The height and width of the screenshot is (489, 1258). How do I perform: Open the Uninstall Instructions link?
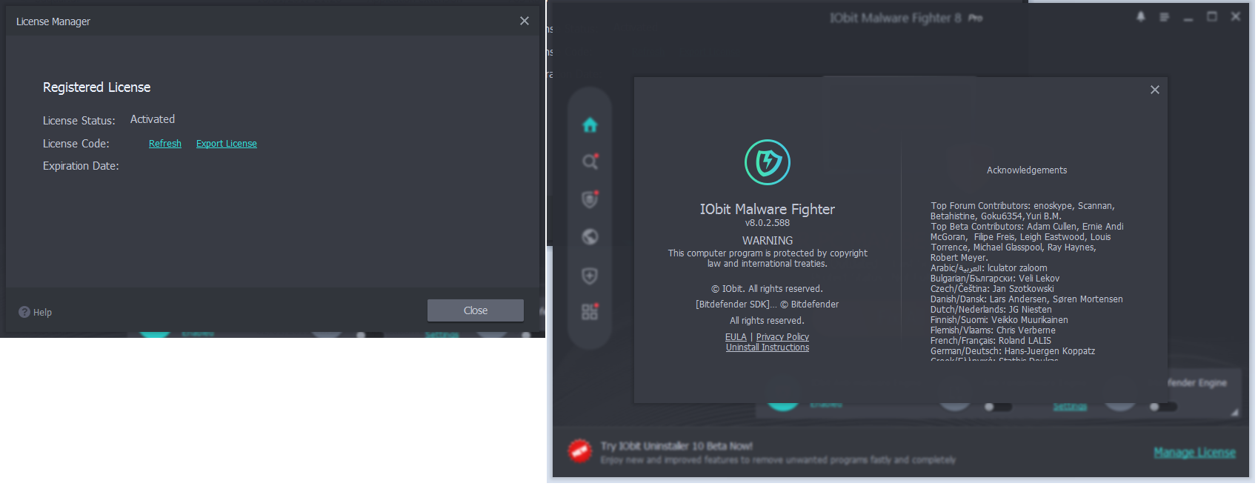(768, 347)
